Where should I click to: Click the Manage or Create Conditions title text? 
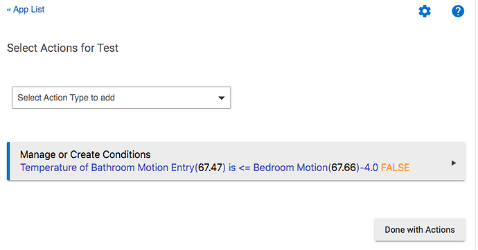pyautogui.click(x=85, y=154)
